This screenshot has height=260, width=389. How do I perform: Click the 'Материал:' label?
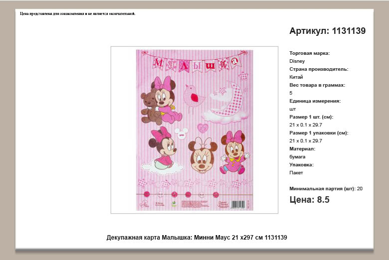[x=302, y=149]
